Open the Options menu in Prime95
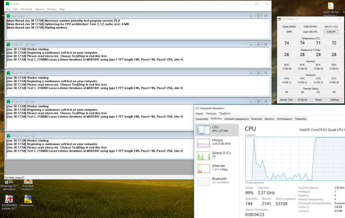The width and height of the screenshot is (345, 218). coord(39,9)
